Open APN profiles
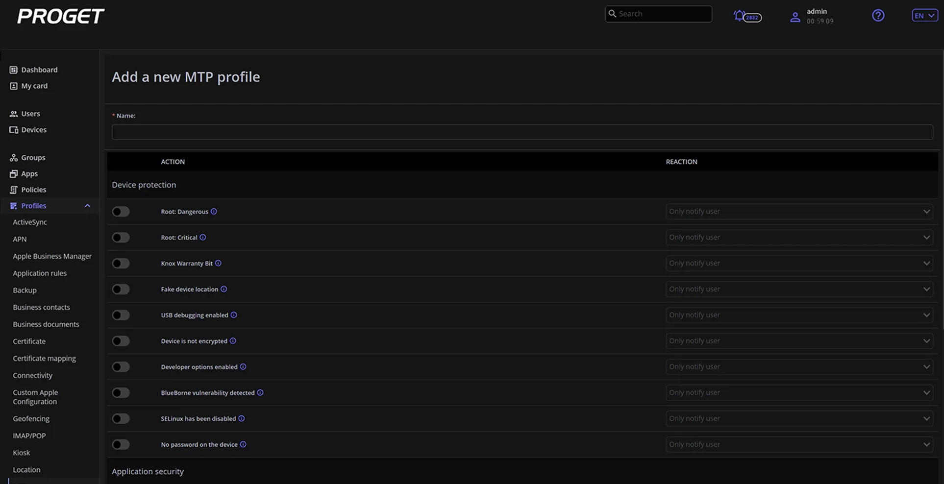 pos(20,239)
